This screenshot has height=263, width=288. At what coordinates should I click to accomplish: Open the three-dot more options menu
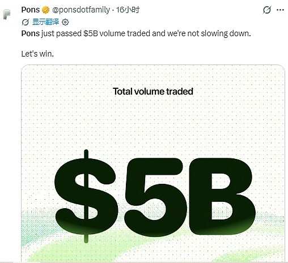(280, 10)
